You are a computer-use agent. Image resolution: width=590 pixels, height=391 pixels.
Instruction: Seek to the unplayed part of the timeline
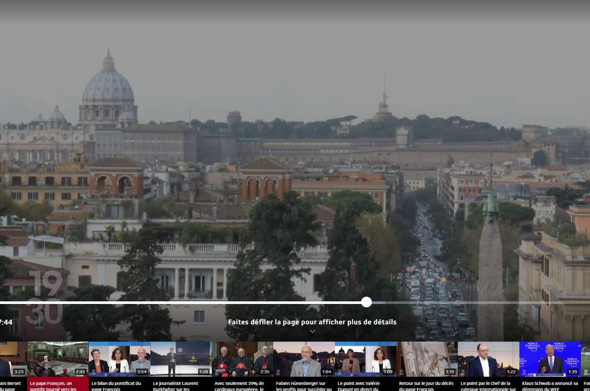point(477,303)
